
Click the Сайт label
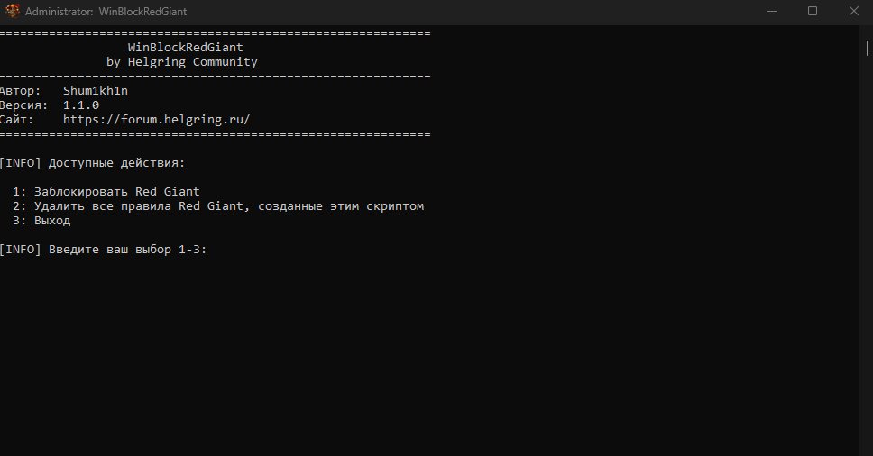(17, 120)
